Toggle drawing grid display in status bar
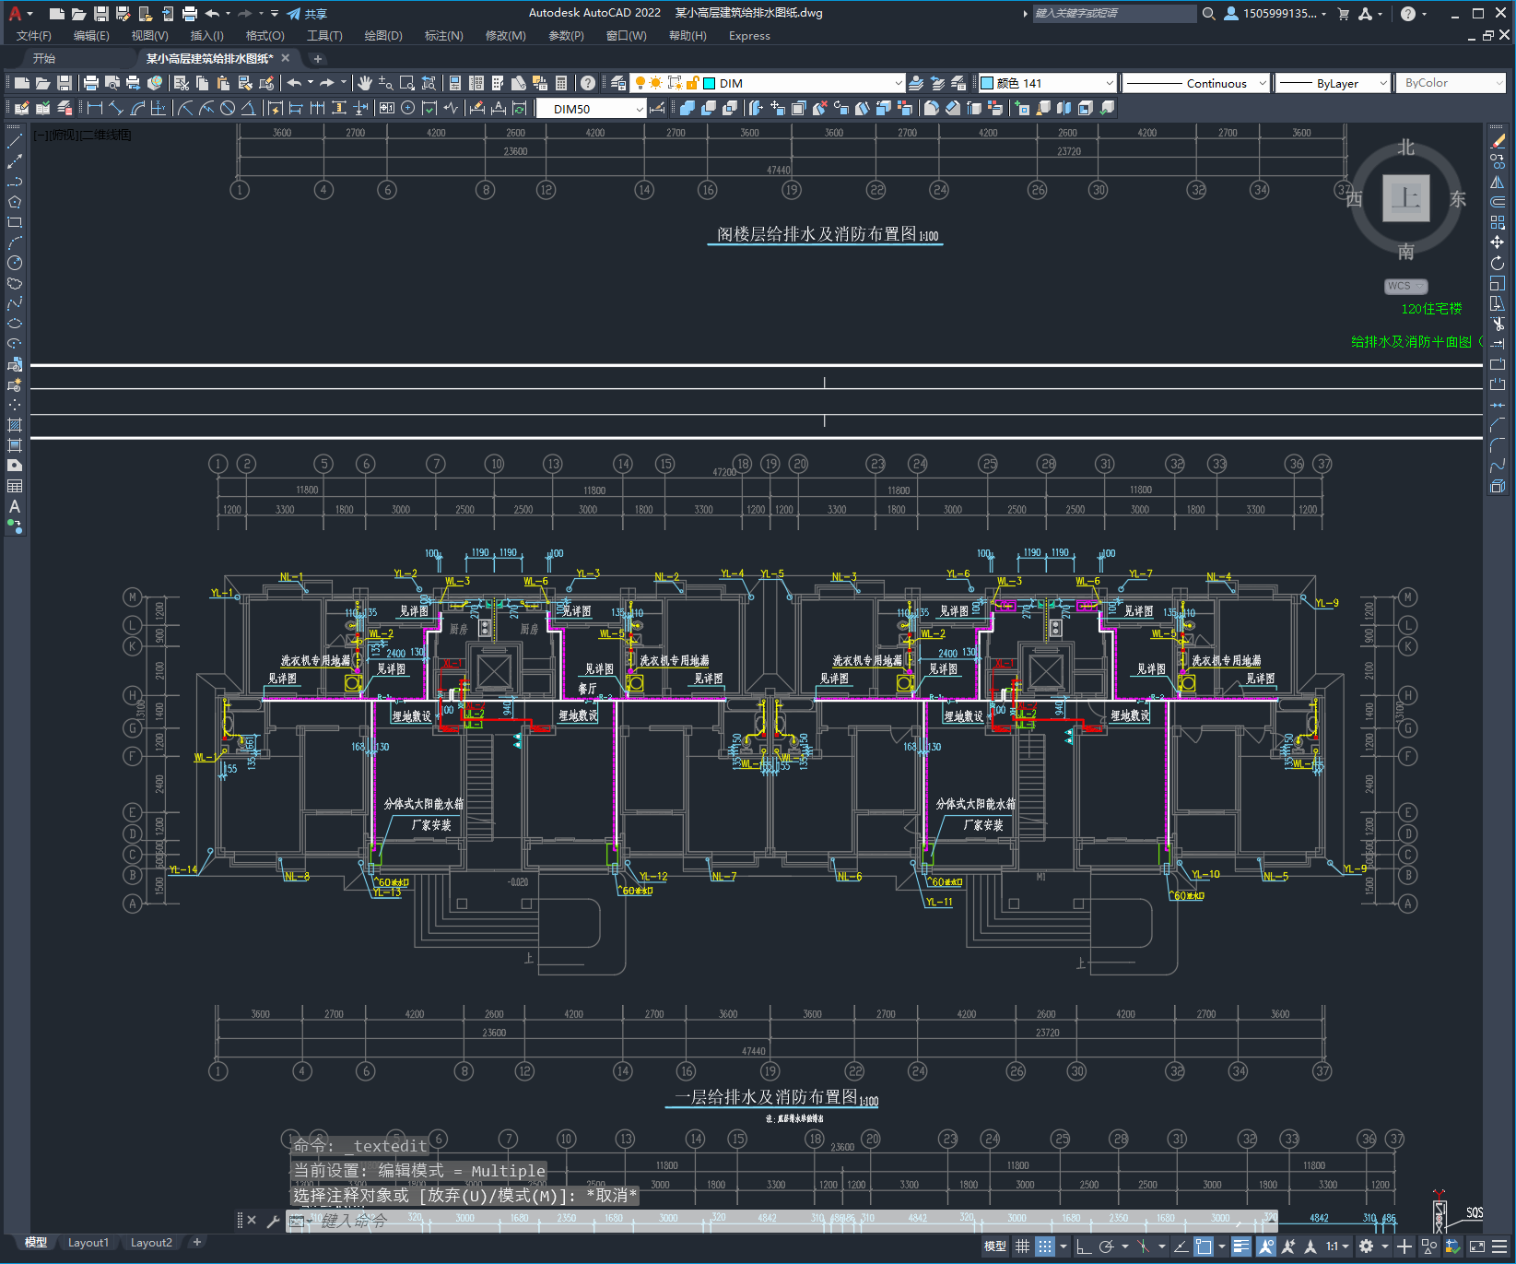Screen dimensions: 1516x1264 coord(1022,1246)
